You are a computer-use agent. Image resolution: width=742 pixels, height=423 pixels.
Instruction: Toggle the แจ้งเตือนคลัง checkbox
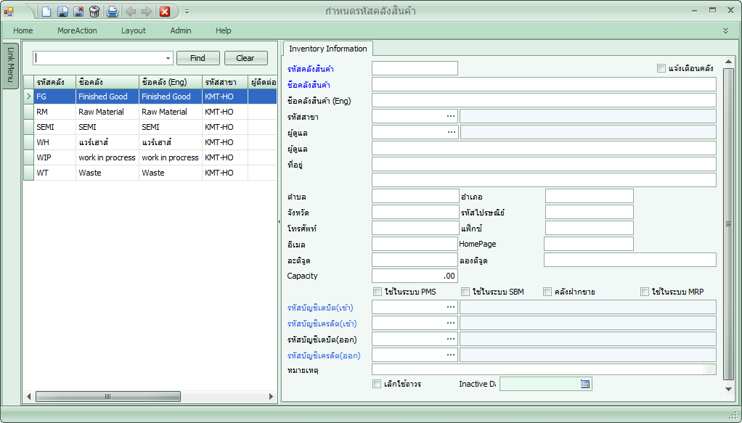661,68
